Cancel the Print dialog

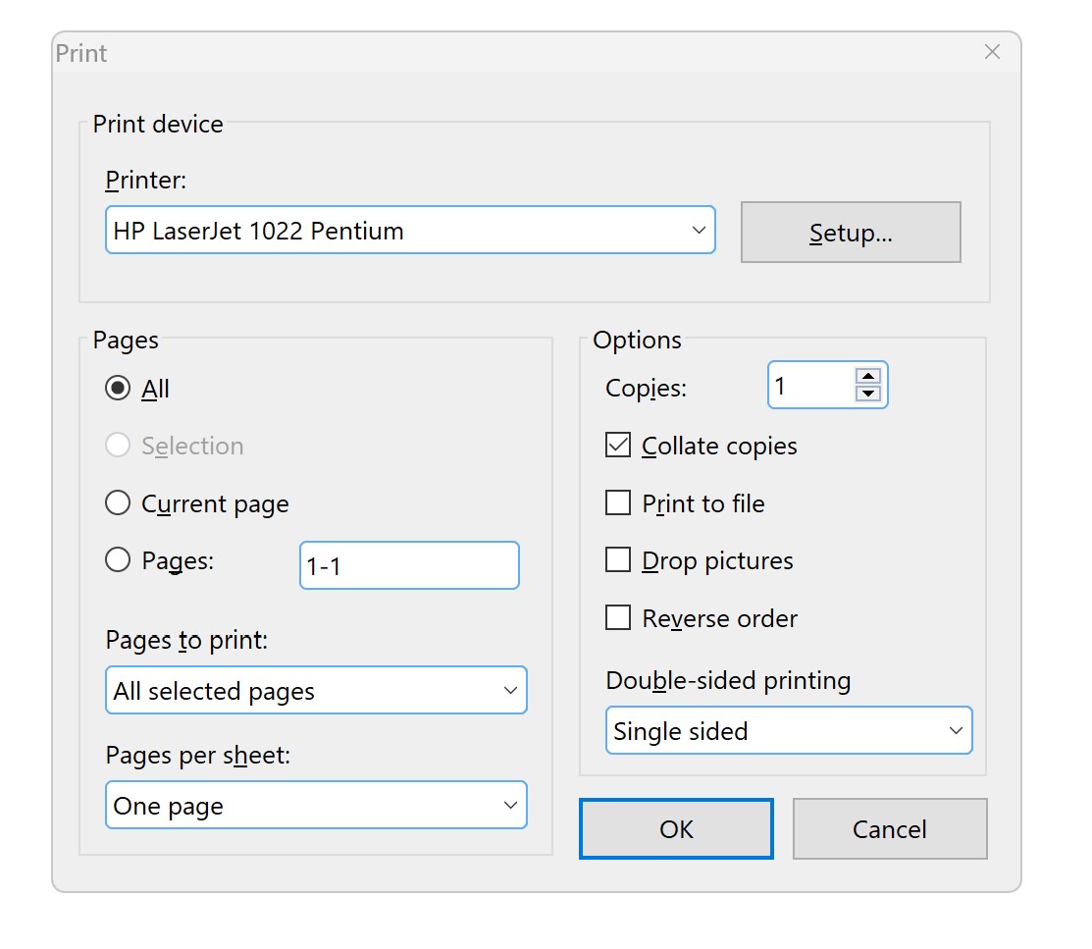889,829
